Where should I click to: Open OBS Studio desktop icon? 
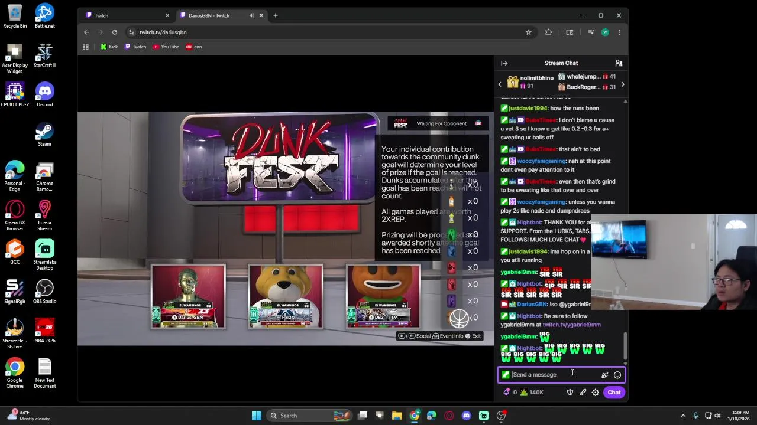click(44, 292)
